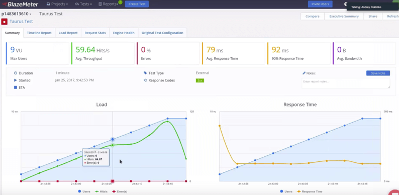Click the 92 ms 90% Response Time card
399x195 pixels.
pos(299,53)
